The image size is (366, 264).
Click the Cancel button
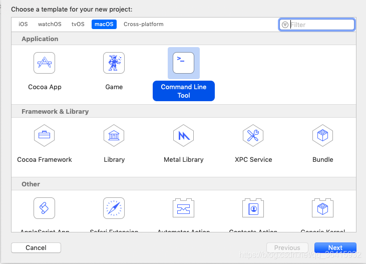click(36, 247)
